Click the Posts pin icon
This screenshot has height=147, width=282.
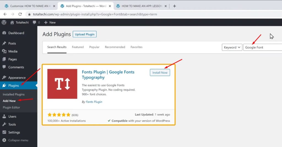click(4, 43)
